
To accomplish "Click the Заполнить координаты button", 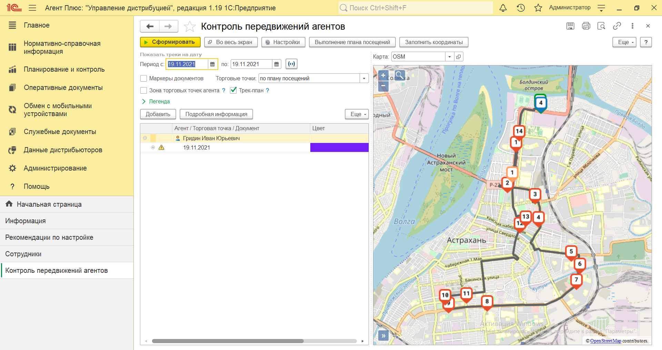I will click(x=433, y=42).
